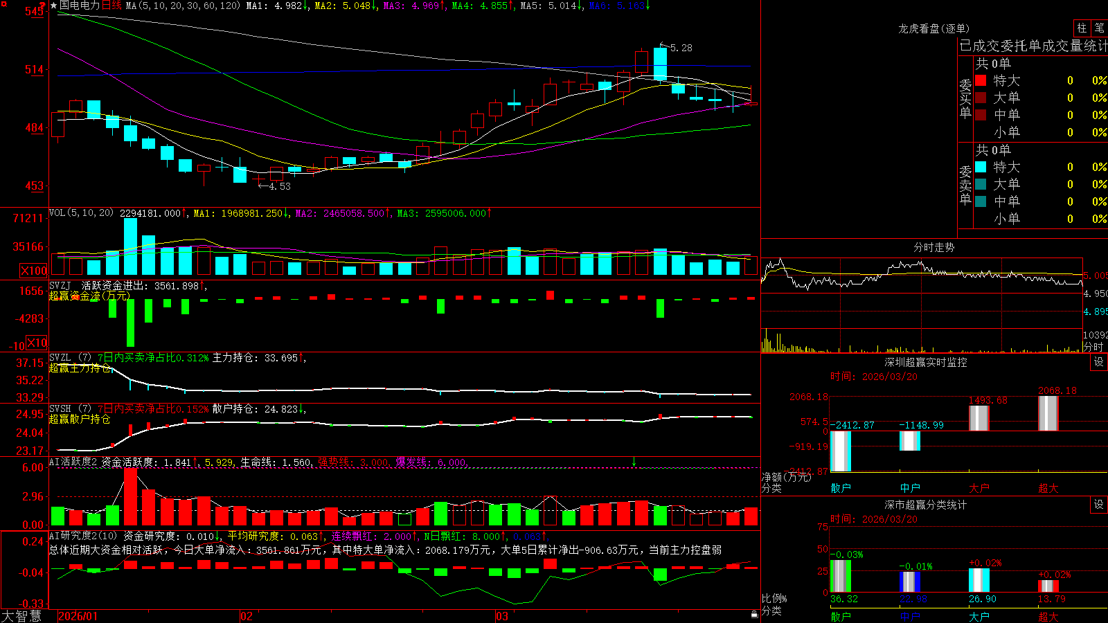Click the 超赢主力持仓 label
The height and width of the screenshot is (623, 1108).
[80, 368]
